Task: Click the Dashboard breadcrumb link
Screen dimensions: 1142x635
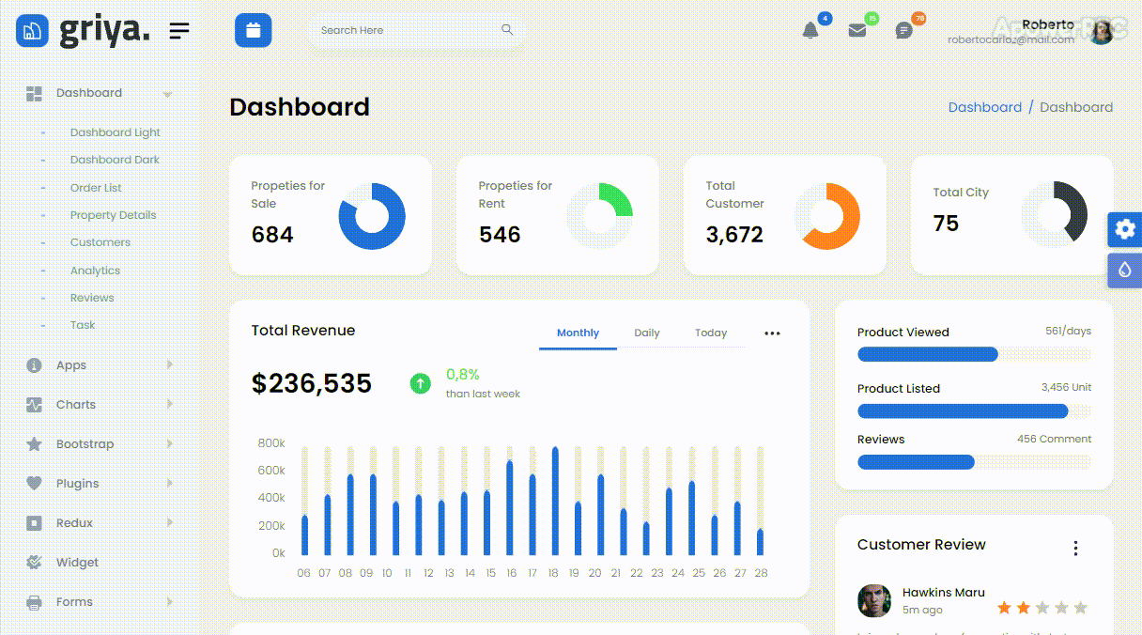Action: (x=984, y=107)
